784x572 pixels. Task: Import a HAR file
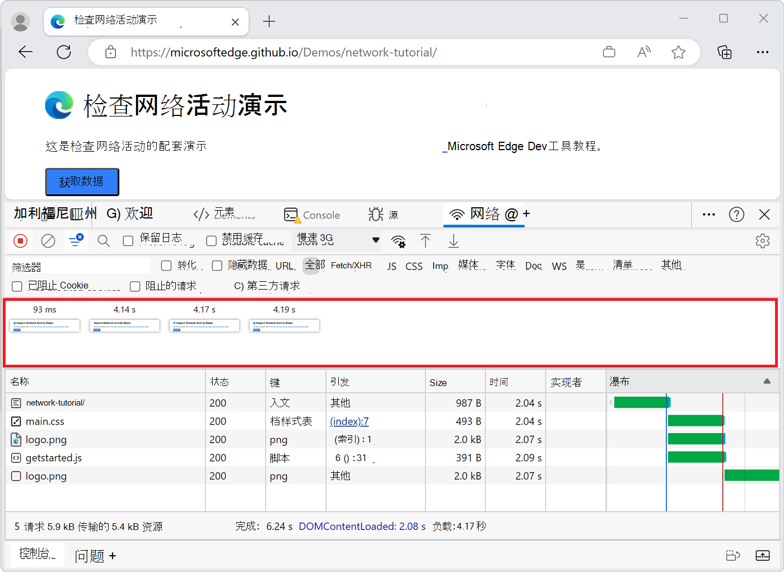coord(426,240)
